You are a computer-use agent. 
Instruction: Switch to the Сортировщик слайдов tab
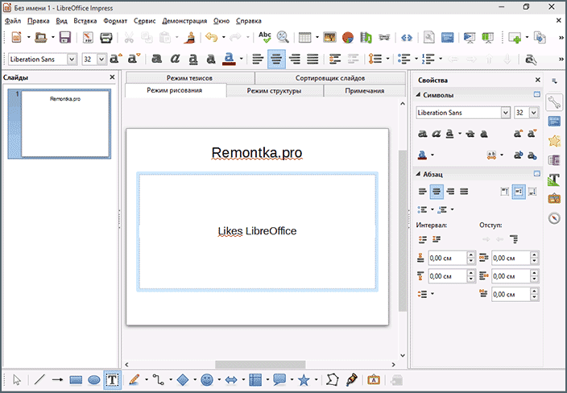329,78
